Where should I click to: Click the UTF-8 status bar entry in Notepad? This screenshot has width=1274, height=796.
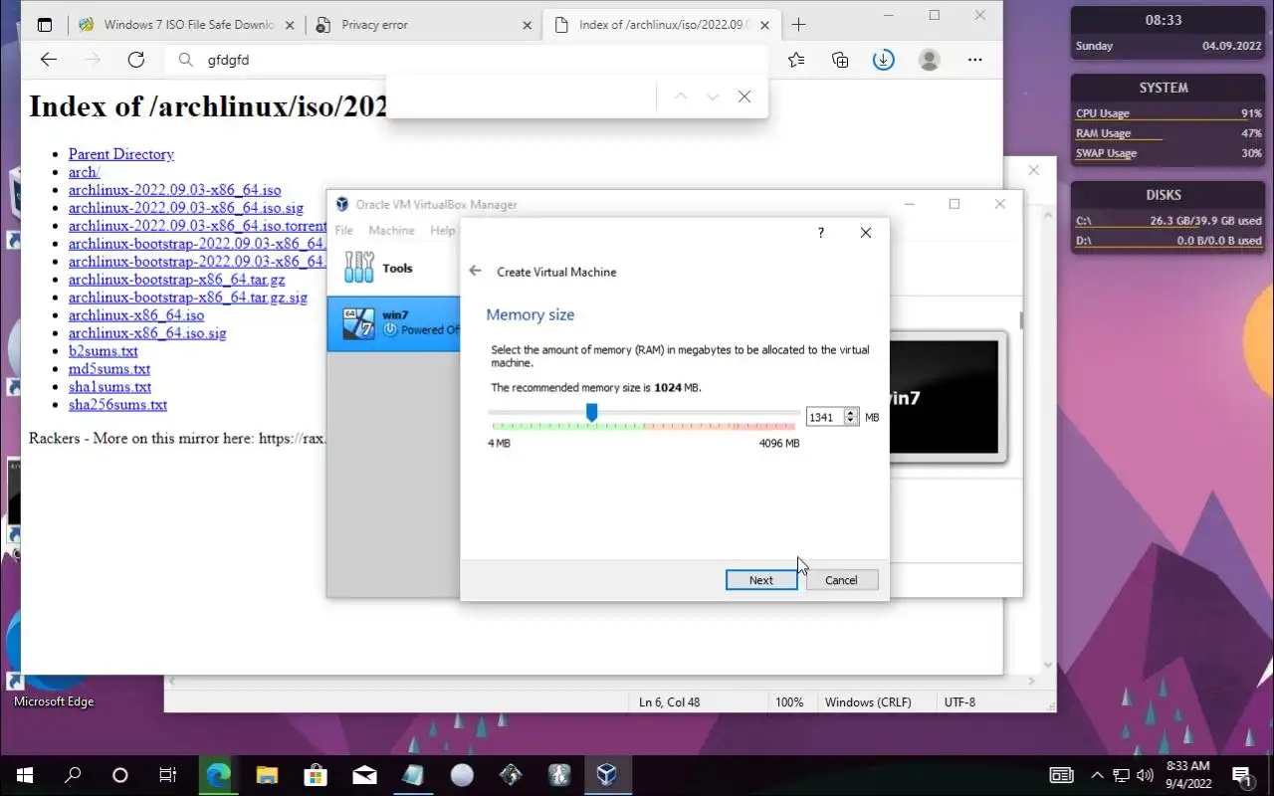pos(959,702)
